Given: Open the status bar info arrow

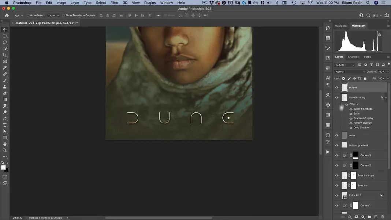Looking at the screenshot, I should point(68,218).
